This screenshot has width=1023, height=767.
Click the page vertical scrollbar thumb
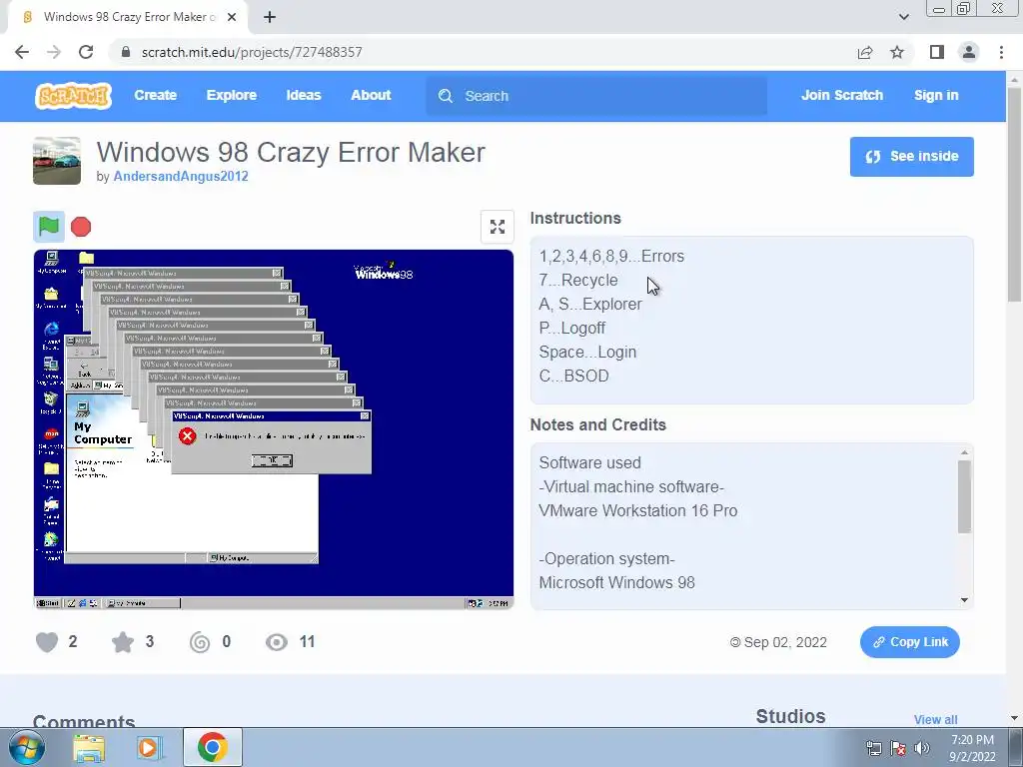[x=1014, y=193]
